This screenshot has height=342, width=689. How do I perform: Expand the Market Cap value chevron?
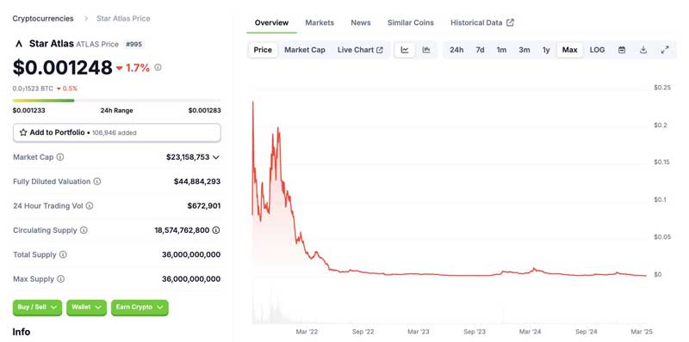(216, 157)
